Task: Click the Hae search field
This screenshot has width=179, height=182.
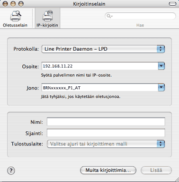Action: [140, 16]
